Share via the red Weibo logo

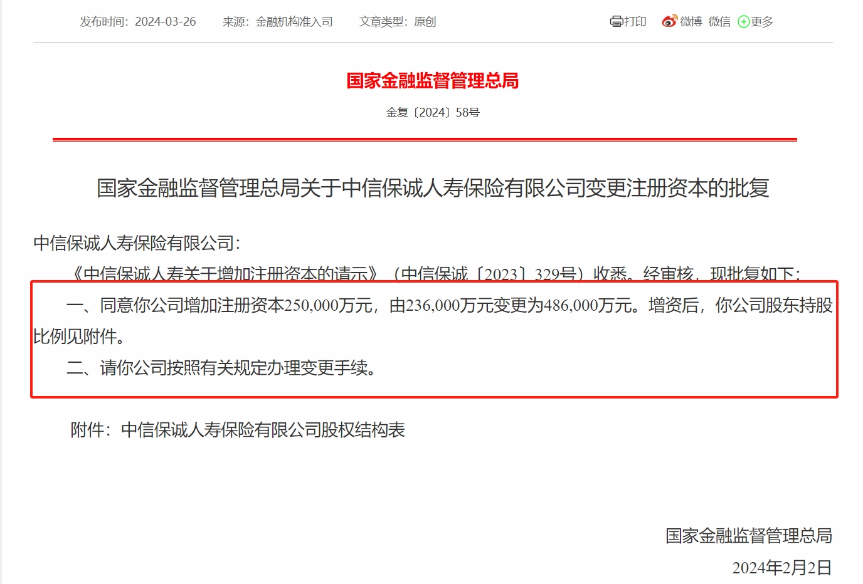click(670, 21)
